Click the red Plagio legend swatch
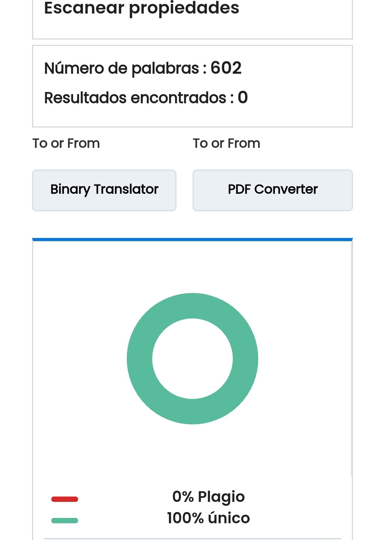 [x=65, y=499]
